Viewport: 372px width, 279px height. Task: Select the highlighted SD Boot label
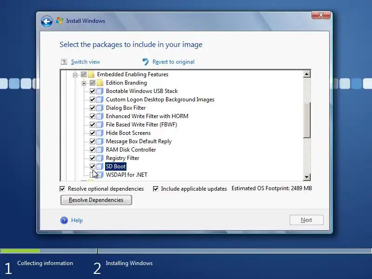[x=116, y=166]
